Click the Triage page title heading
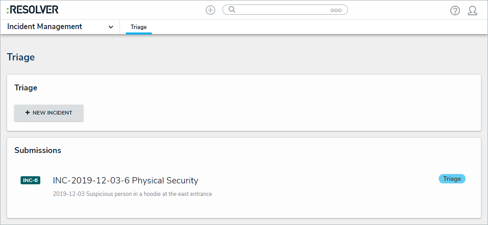This screenshot has height=225, width=488. click(x=21, y=57)
